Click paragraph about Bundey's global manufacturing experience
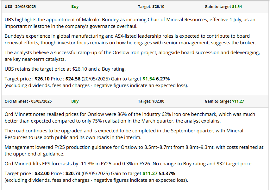Image resolution: width=270 pixels, height=190 pixels. tap(130, 39)
